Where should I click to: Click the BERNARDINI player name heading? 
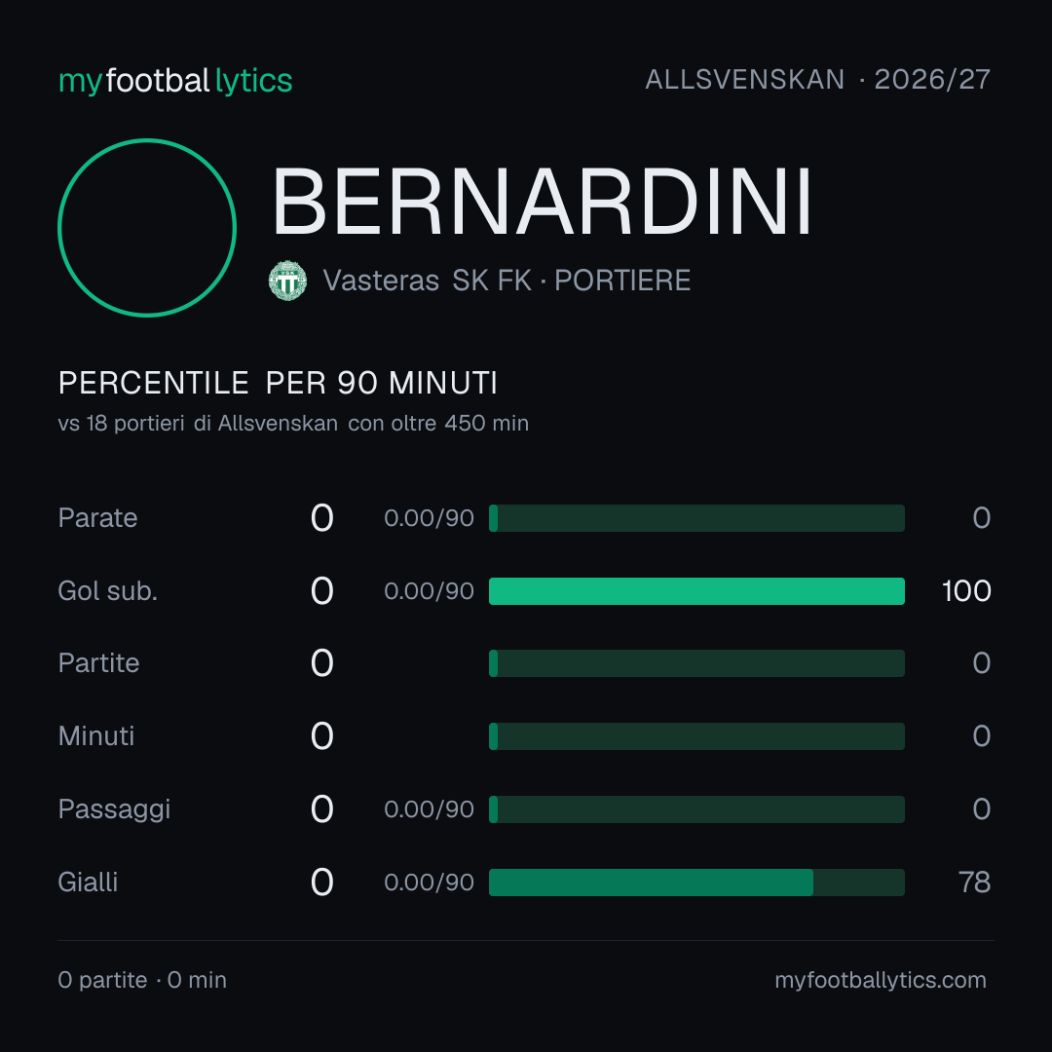542,202
